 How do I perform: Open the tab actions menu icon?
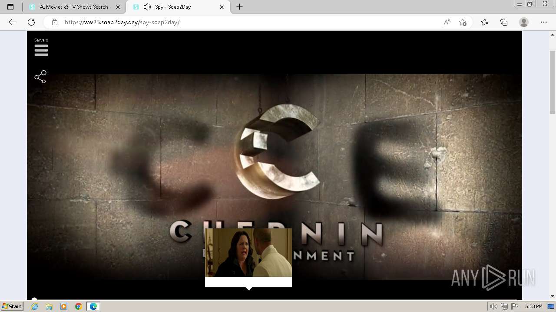10,7
